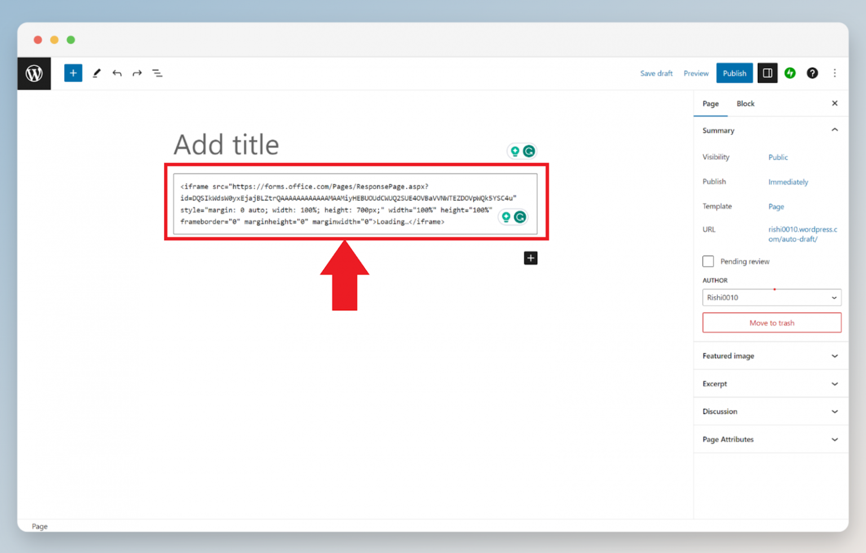Click the WordPress logo

coord(34,73)
